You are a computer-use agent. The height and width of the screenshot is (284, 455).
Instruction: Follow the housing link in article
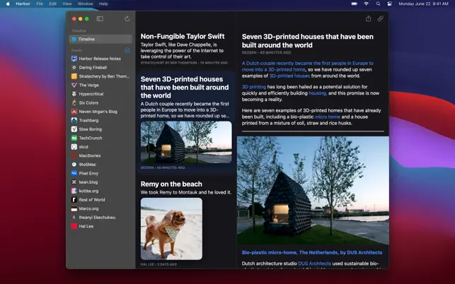coord(318,93)
